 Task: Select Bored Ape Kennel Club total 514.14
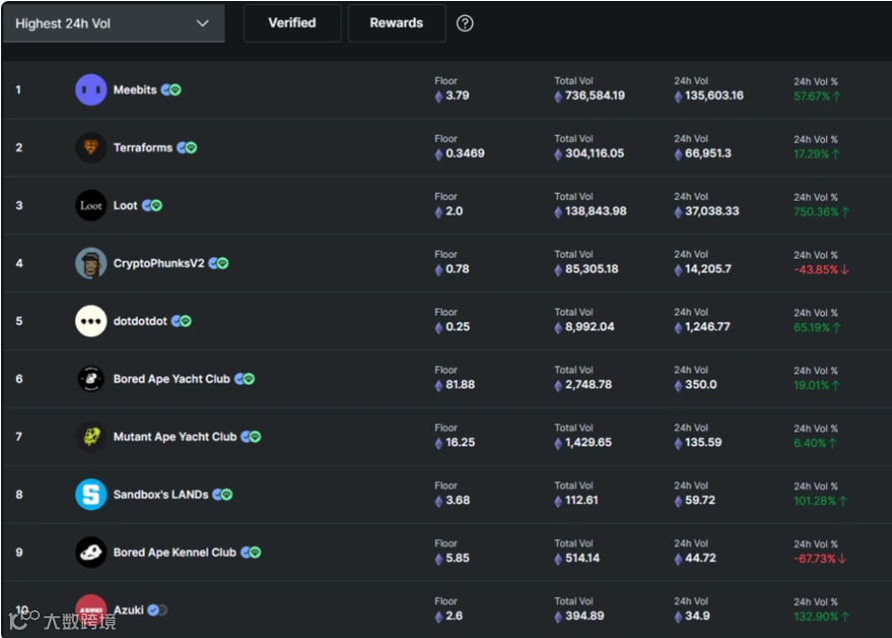(583, 558)
